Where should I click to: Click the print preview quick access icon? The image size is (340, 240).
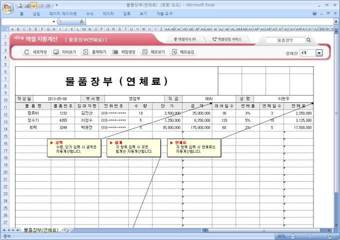pos(19,5)
